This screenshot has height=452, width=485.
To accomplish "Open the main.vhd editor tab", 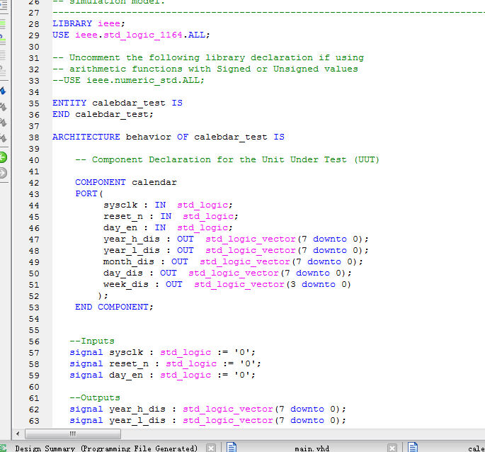I will click(312, 448).
